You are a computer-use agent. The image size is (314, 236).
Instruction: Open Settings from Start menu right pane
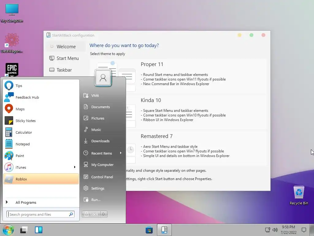tap(103, 188)
